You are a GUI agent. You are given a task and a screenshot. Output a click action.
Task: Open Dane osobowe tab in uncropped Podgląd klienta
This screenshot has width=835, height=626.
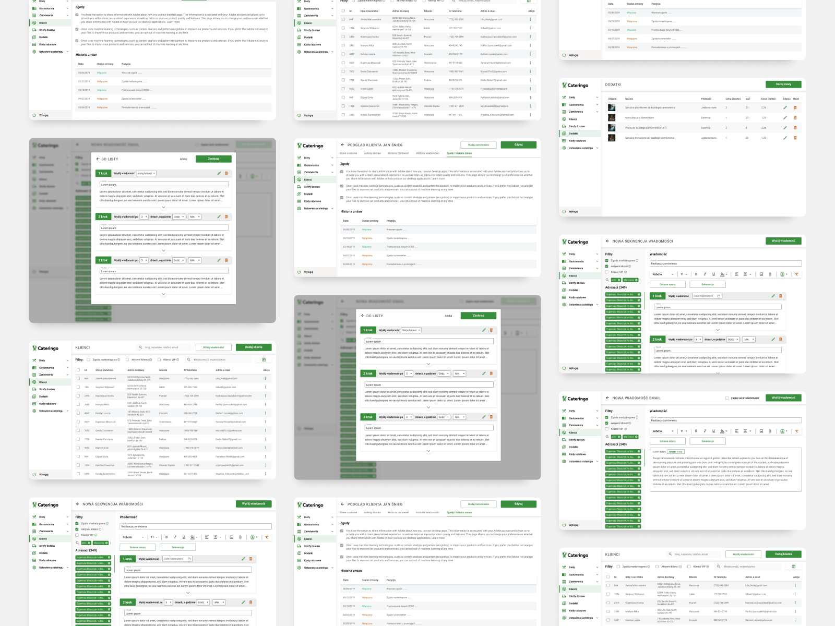tap(349, 153)
